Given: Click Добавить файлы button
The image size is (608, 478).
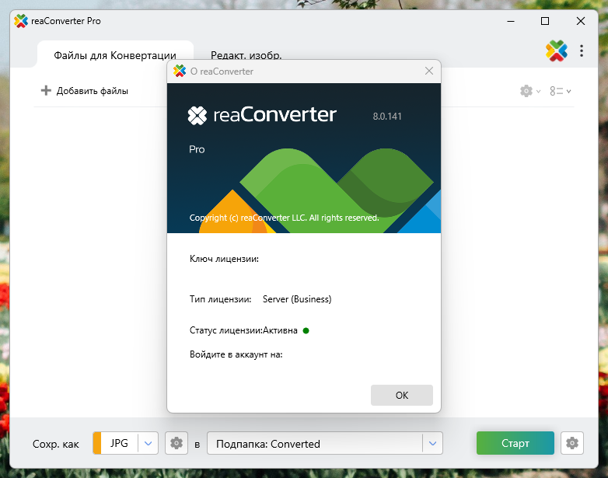Looking at the screenshot, I should pos(85,91).
